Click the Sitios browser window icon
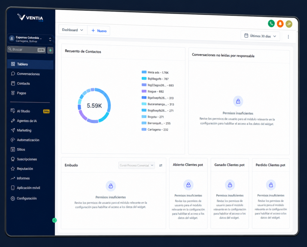 coord(13,149)
